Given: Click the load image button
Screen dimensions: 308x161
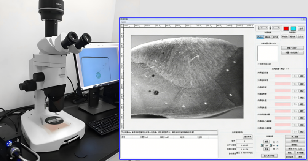Looking at the screenshot, I should 295,137.
